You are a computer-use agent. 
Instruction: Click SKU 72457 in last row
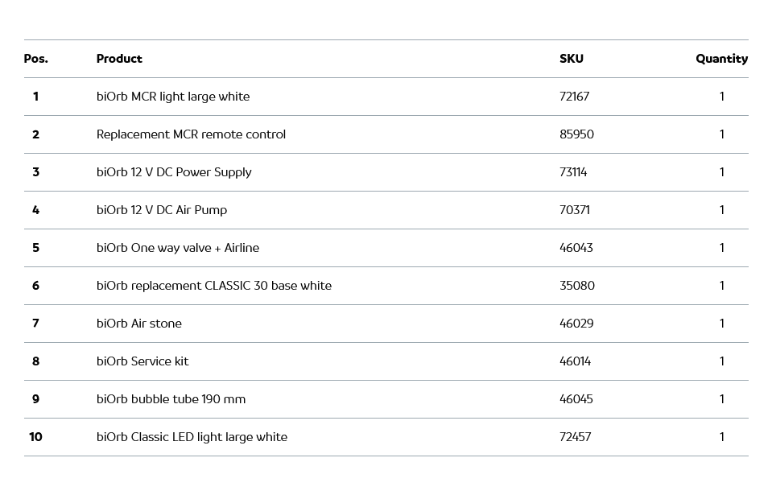576,437
